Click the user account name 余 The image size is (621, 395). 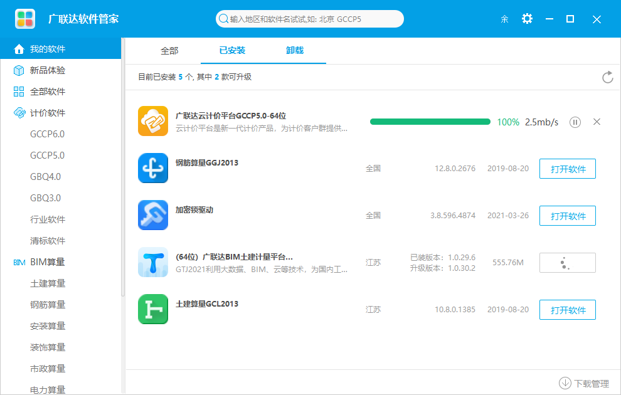point(504,19)
